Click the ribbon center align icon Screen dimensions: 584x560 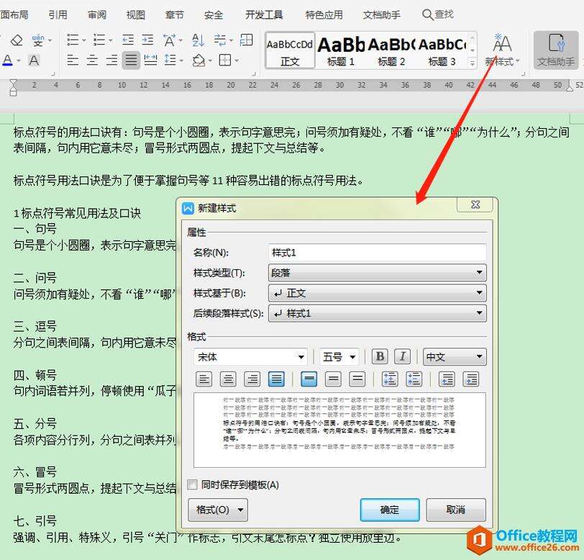92,60
